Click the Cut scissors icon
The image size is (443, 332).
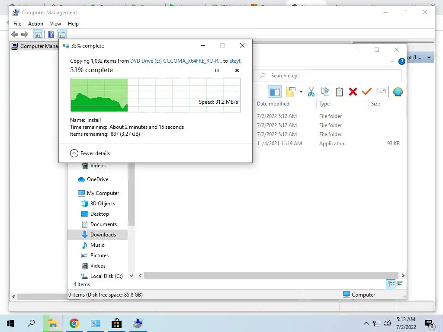tap(311, 92)
